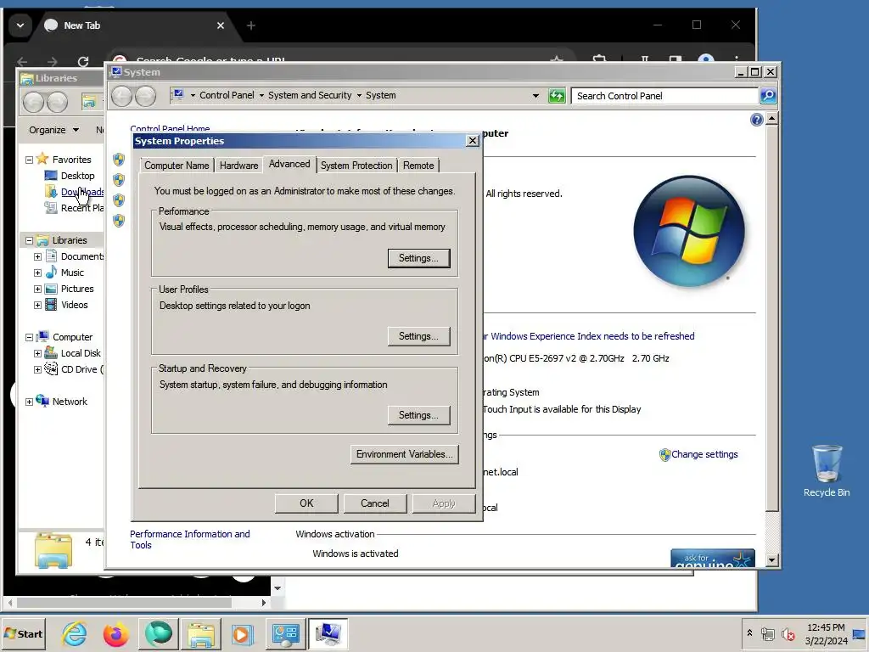Select the Pictures library icon
Image resolution: width=869 pixels, height=652 pixels.
[x=51, y=289]
